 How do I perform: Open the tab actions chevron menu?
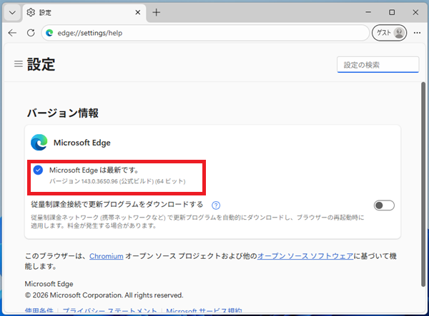(13, 13)
